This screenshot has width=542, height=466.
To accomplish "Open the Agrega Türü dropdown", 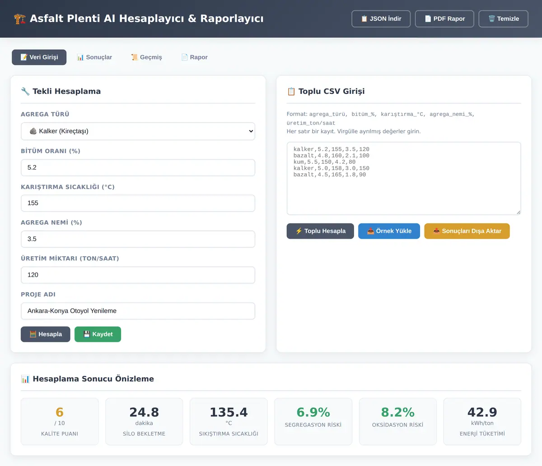I will tap(138, 131).
